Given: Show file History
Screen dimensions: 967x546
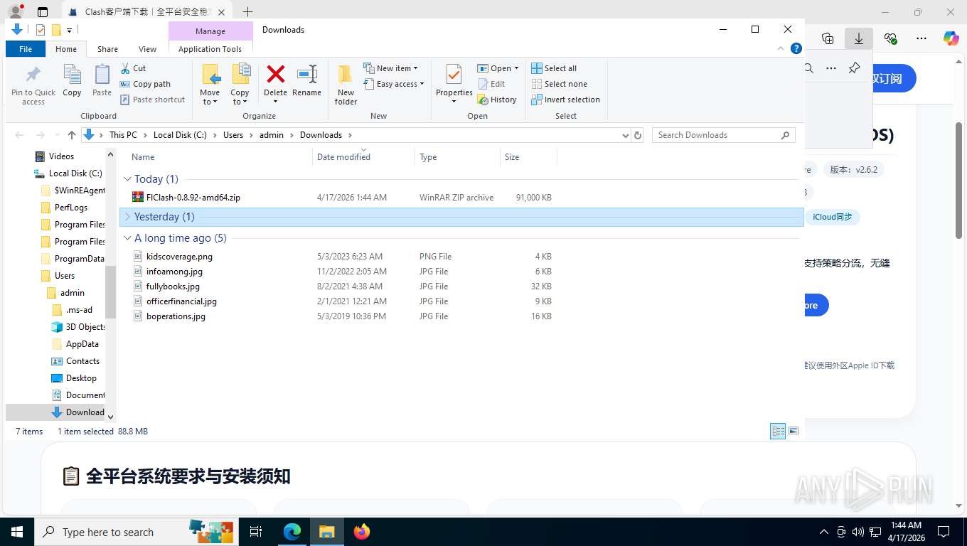Looking at the screenshot, I should pos(497,100).
